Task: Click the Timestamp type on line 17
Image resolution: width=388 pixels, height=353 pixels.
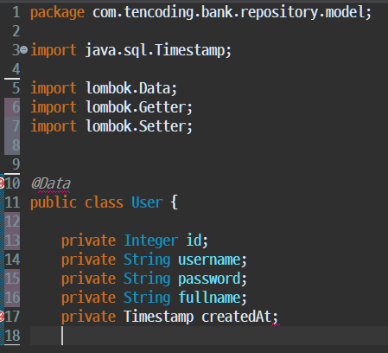Action: [159, 318]
